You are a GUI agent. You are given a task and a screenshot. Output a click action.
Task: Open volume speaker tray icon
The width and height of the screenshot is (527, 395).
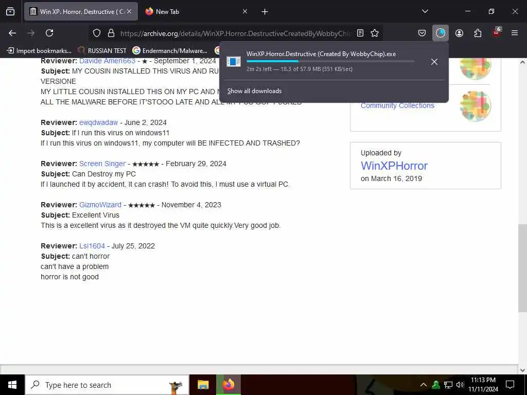pos(460,385)
